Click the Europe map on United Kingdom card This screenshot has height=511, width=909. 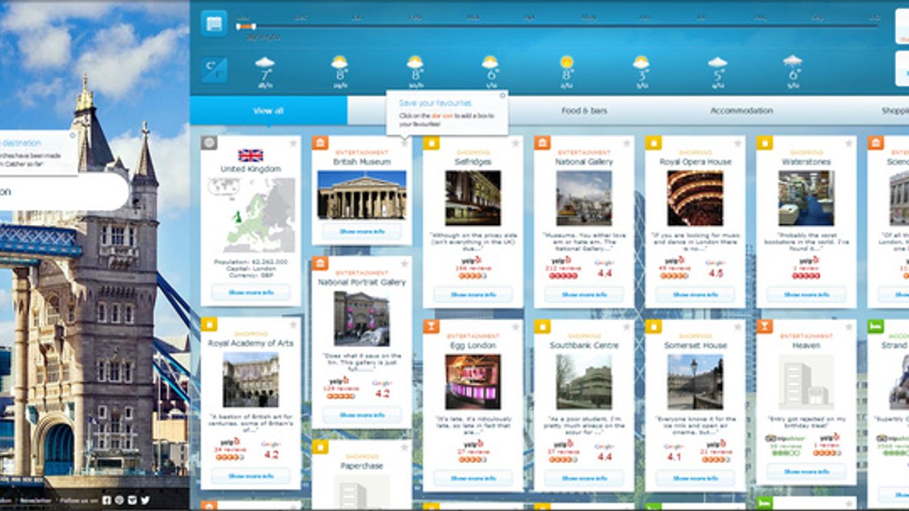pos(251,215)
